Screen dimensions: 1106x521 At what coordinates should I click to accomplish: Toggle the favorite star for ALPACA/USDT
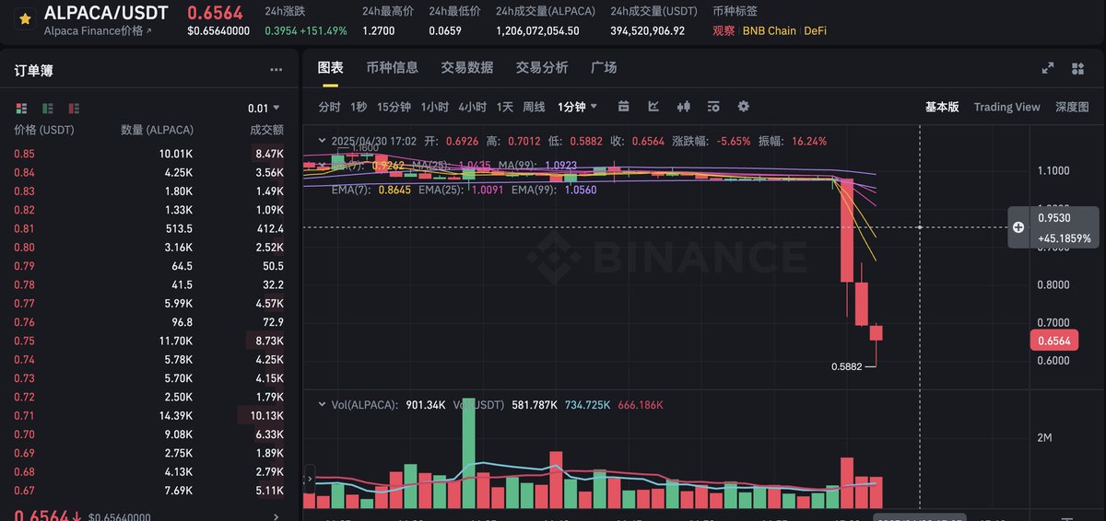[25, 17]
